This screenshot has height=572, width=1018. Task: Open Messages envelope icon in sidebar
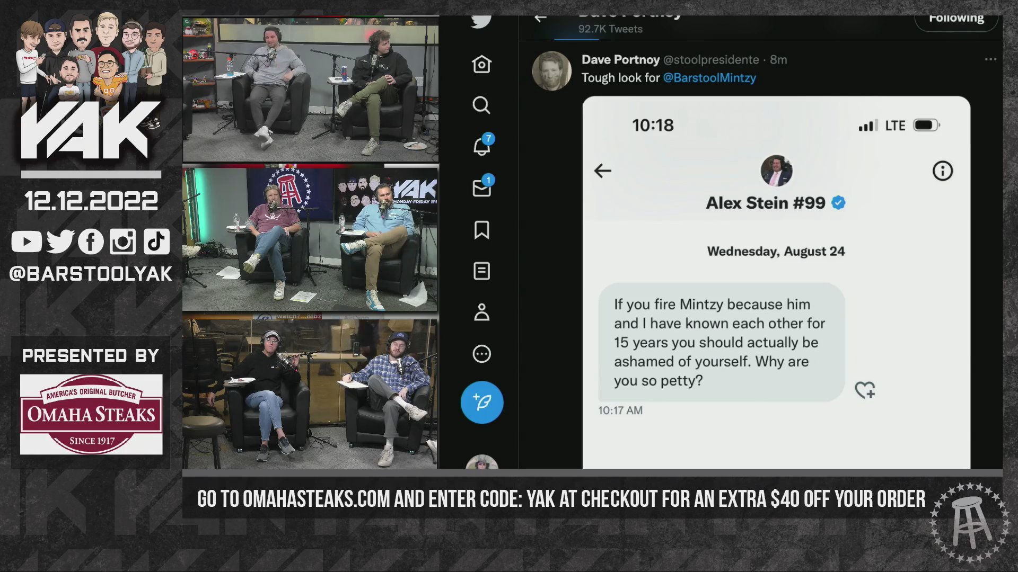coord(482,187)
